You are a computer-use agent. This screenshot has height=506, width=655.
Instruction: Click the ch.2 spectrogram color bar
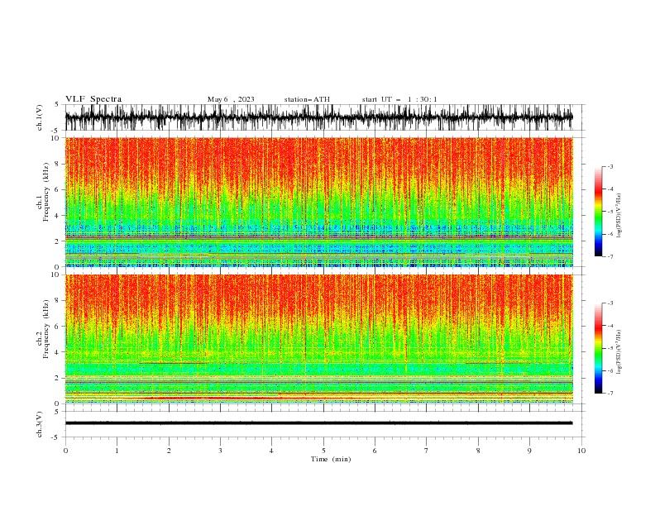(598, 348)
